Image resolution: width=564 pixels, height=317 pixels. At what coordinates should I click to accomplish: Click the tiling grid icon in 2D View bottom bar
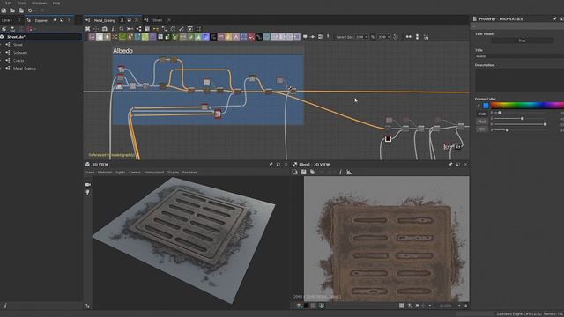(x=402, y=306)
